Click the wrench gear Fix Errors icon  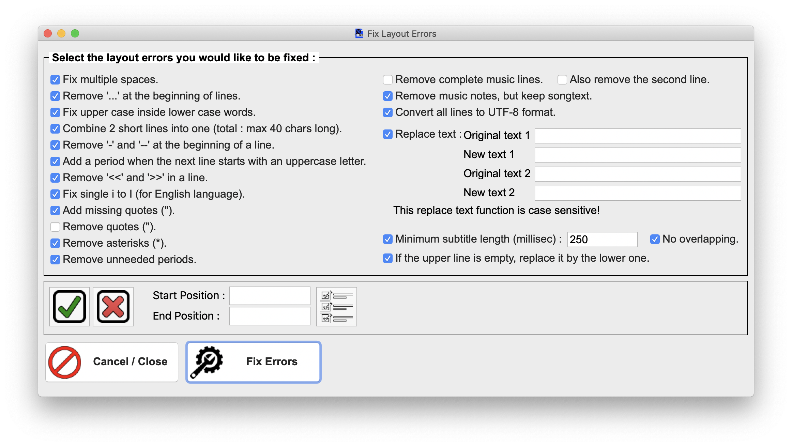[x=207, y=362]
